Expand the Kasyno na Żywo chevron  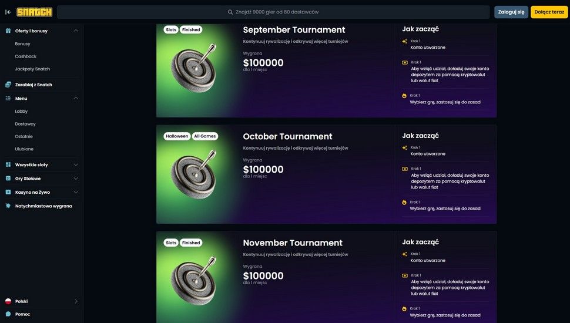76,192
